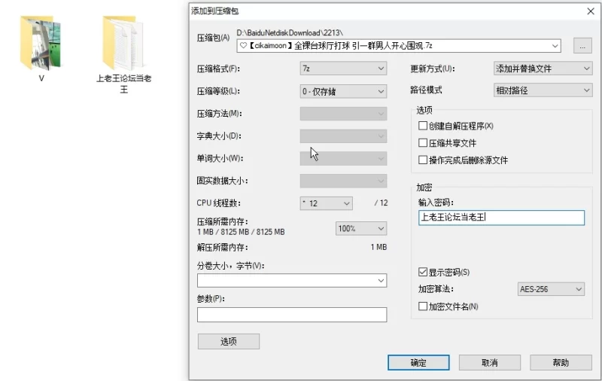Open the 100% memory usage dropdown
The height and width of the screenshot is (381, 602).
[360, 228]
